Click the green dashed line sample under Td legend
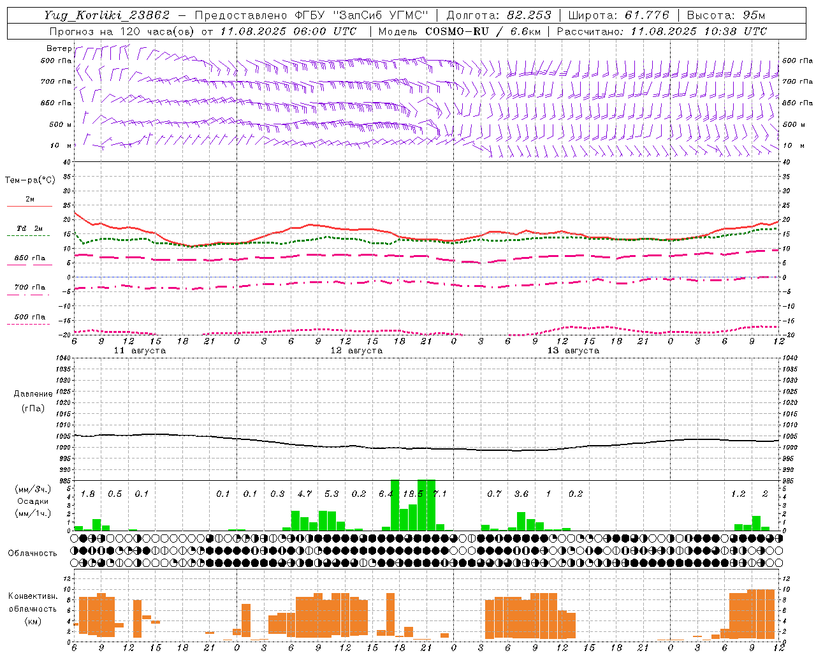Image resolution: width=816 pixels, height=653 pixels. pos(28,236)
